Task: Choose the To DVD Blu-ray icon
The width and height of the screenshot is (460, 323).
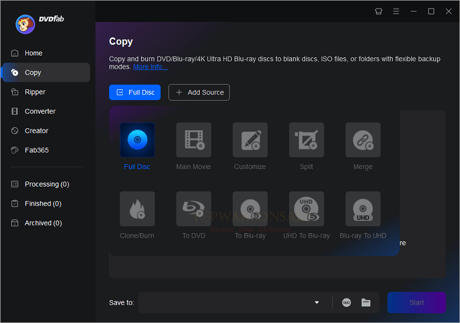Action: click(x=194, y=209)
